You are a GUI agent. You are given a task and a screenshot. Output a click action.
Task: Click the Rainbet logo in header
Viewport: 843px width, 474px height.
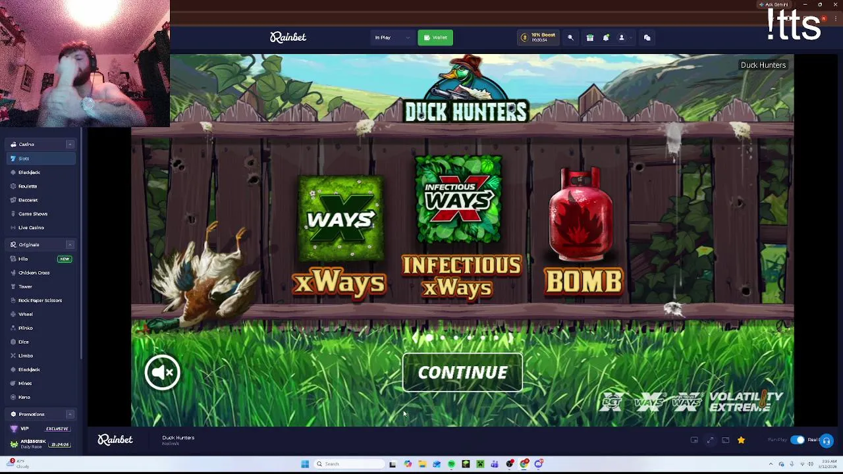pos(288,38)
